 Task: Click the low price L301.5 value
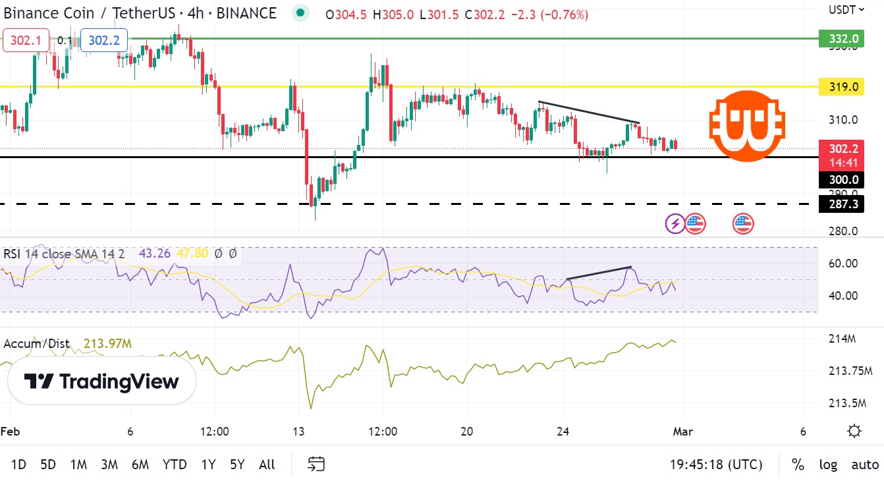click(x=439, y=14)
